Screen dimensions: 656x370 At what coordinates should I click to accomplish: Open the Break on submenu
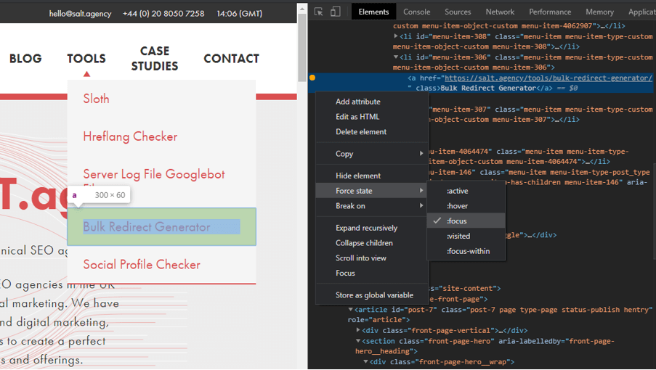(x=372, y=206)
